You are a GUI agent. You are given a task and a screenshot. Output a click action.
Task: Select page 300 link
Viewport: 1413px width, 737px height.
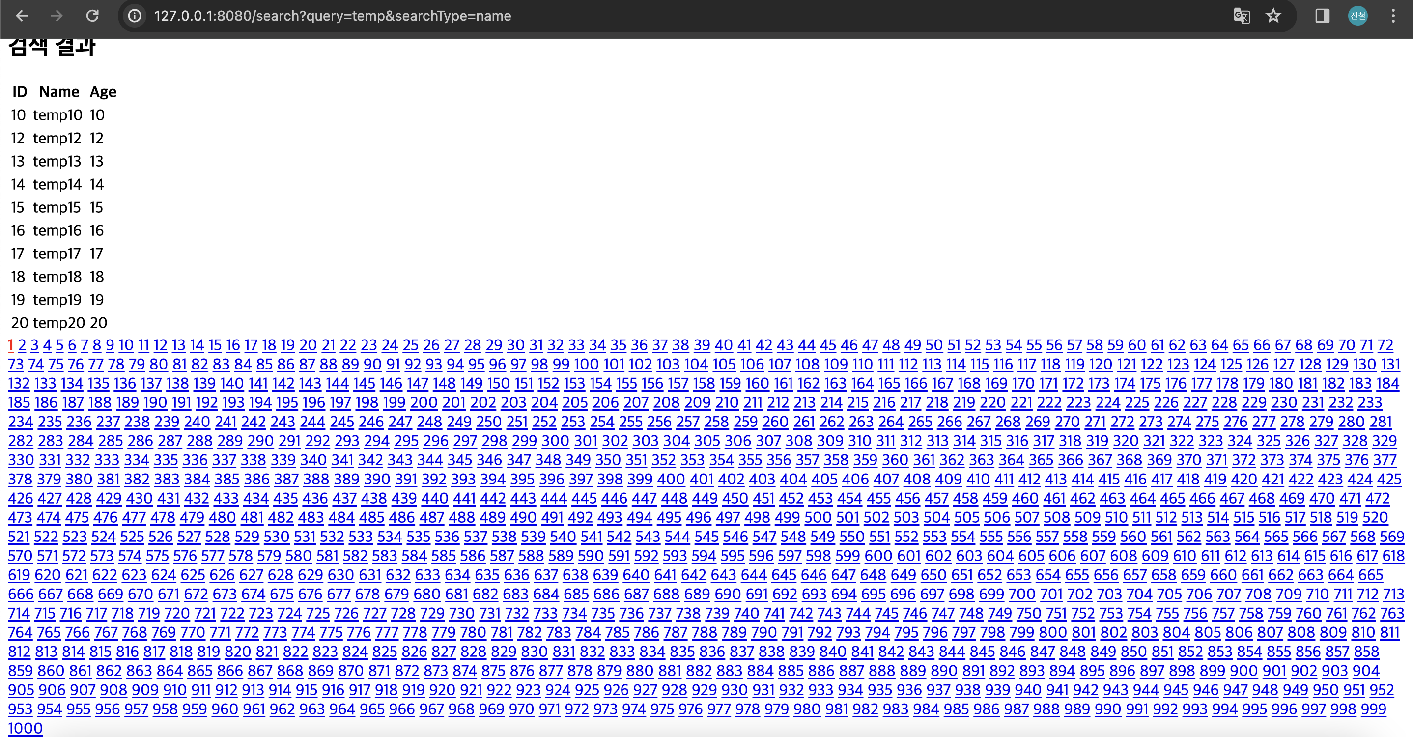click(555, 441)
